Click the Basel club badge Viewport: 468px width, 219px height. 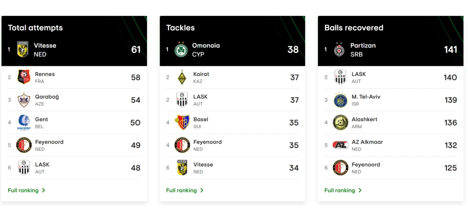coord(182,122)
